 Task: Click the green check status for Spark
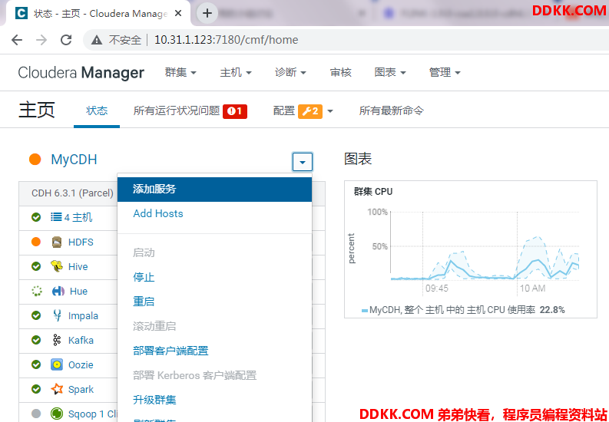click(x=36, y=389)
